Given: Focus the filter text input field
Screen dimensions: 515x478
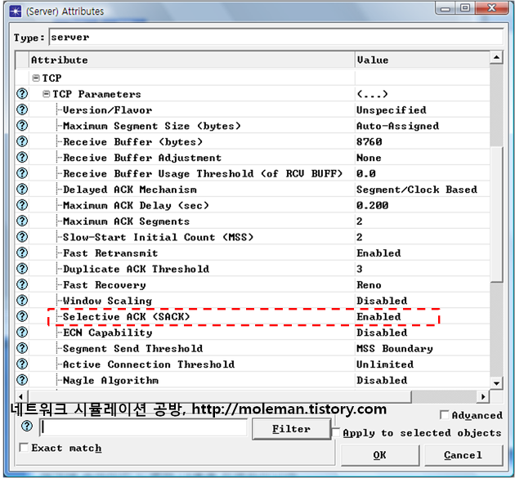Looking at the screenshot, I should point(143,427).
